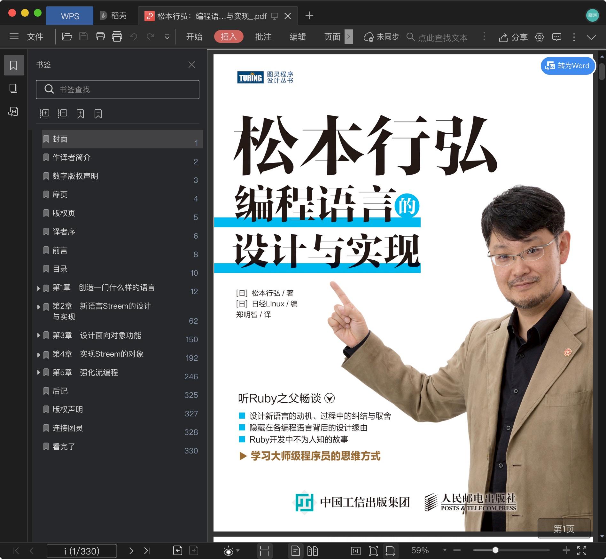Viewport: 606px width, 559px height.
Task: Switch to the 插入 ribbon tab
Action: click(x=229, y=37)
